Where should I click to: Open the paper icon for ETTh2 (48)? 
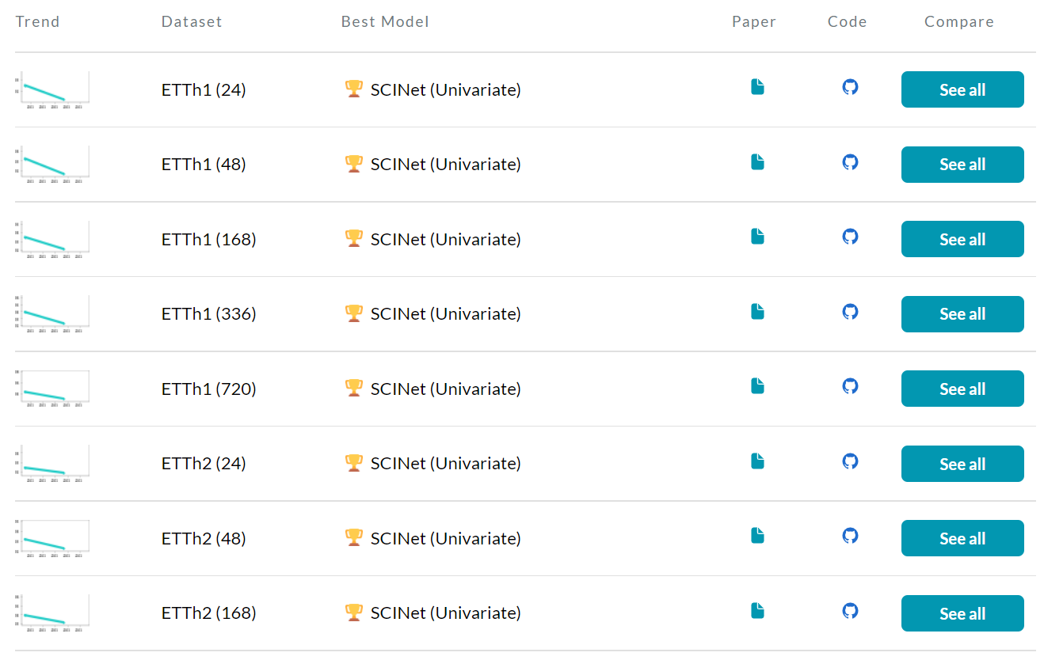(x=757, y=536)
